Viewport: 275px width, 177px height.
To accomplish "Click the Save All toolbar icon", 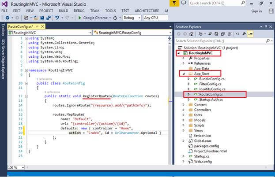I will 49,18.
